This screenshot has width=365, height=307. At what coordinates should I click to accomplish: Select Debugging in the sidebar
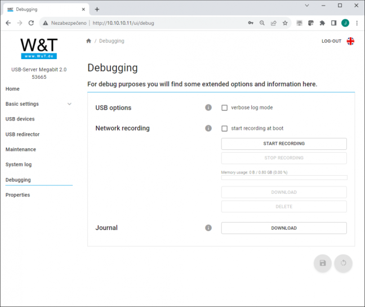click(18, 180)
